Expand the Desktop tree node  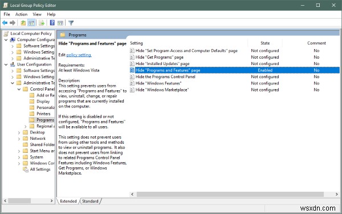19,132
